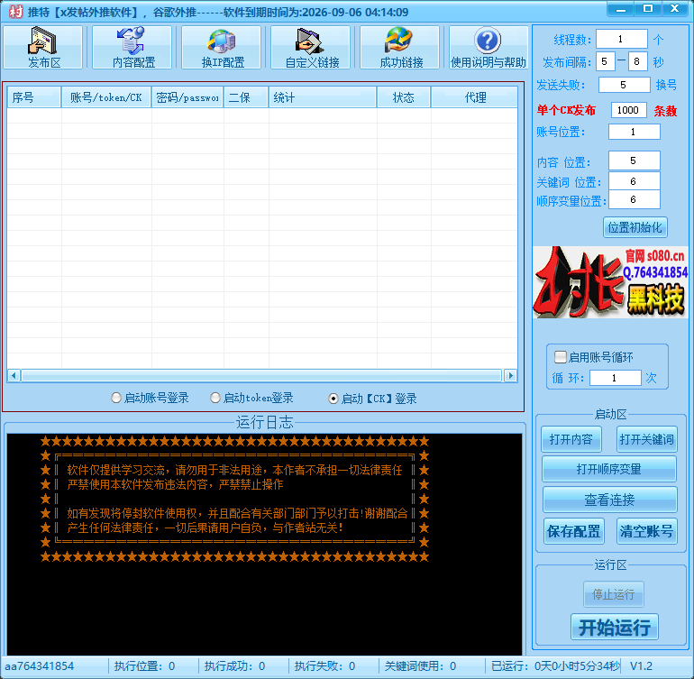Click 执行成功 status bar entry
The image size is (694, 679).
pyautogui.click(x=234, y=665)
